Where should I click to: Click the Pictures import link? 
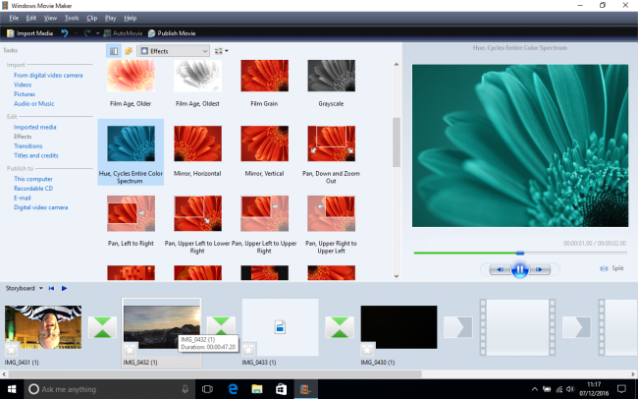coord(24,94)
